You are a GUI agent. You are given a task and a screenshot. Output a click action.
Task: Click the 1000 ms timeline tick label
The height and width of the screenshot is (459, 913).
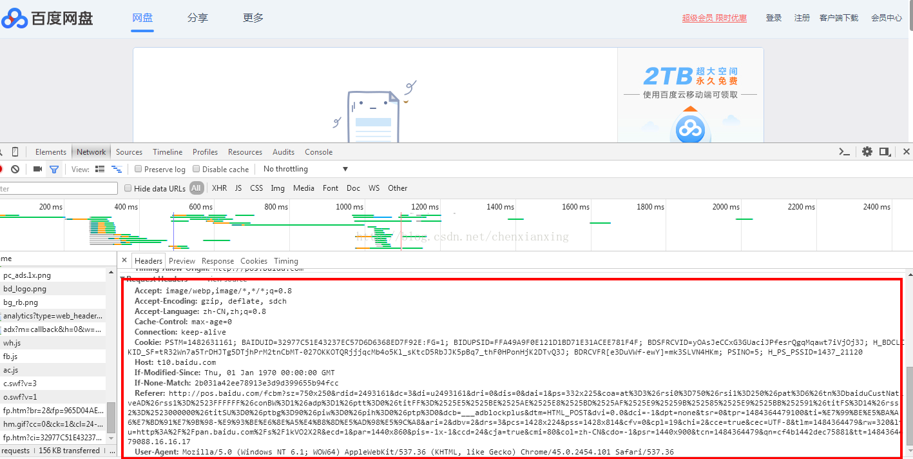pos(349,207)
